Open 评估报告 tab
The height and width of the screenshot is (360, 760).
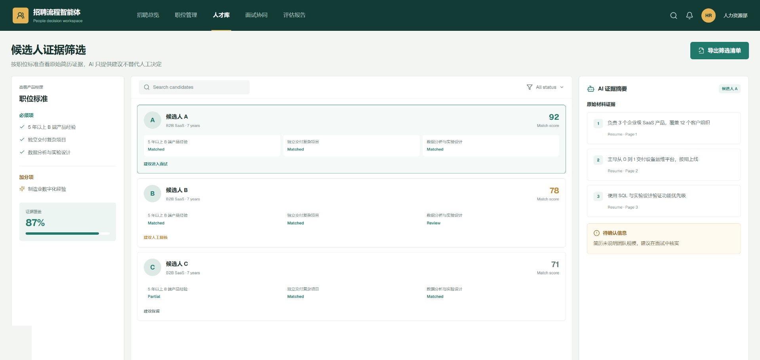(294, 15)
